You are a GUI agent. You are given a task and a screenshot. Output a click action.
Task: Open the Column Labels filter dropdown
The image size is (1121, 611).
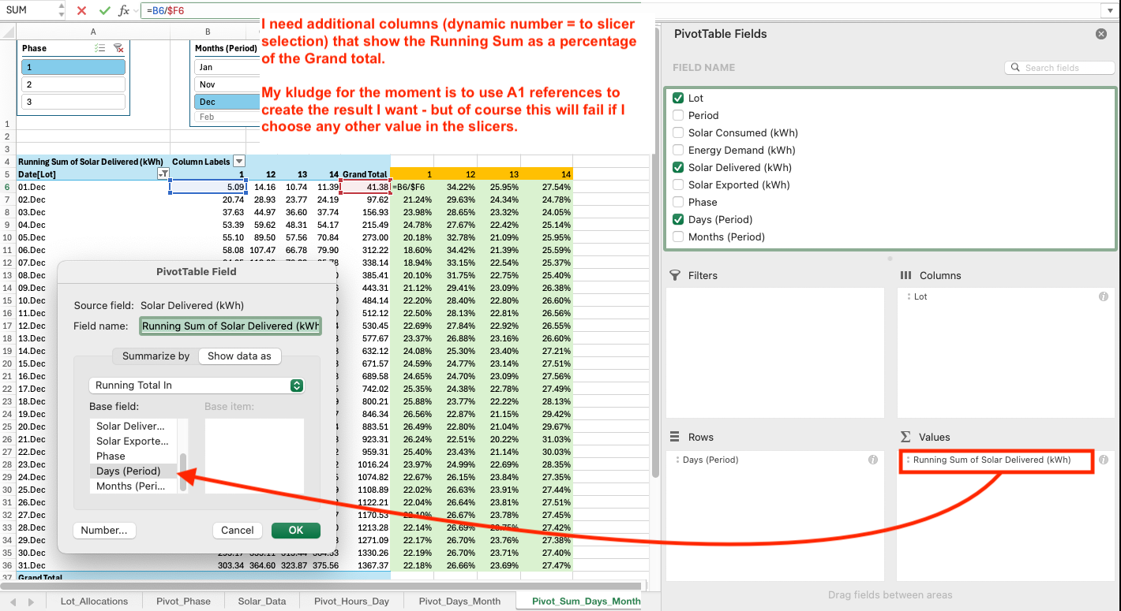pyautogui.click(x=239, y=162)
